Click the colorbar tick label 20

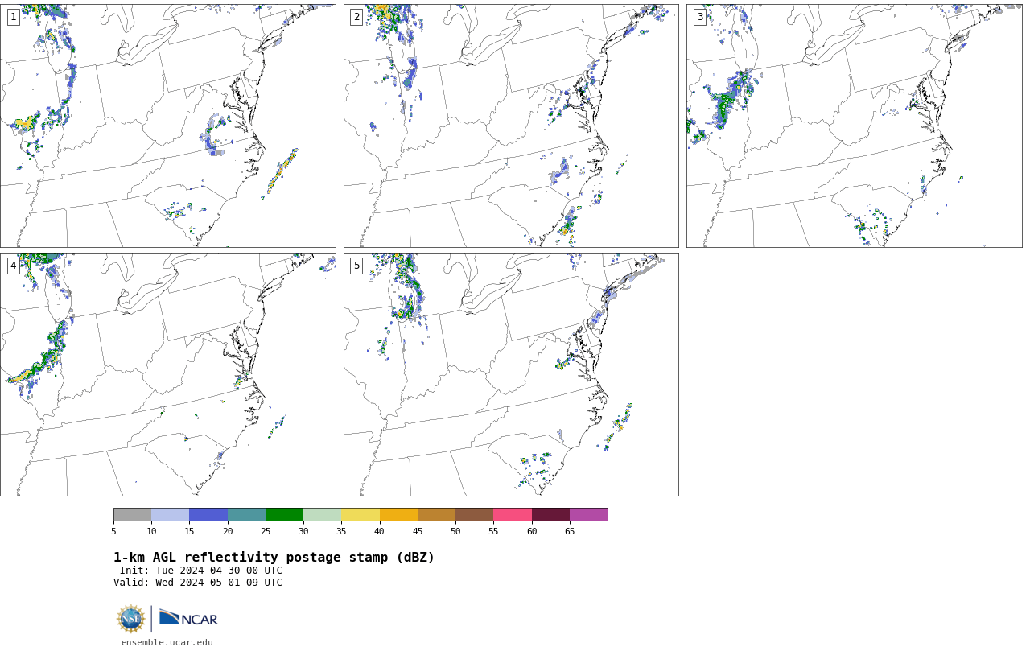pos(228,531)
